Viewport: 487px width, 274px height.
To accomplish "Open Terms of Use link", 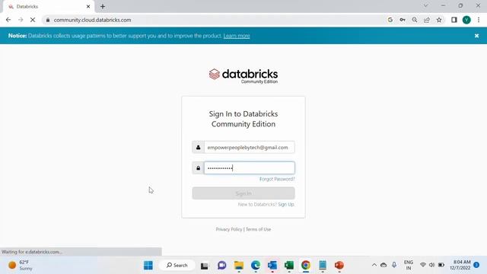I will (259, 229).
